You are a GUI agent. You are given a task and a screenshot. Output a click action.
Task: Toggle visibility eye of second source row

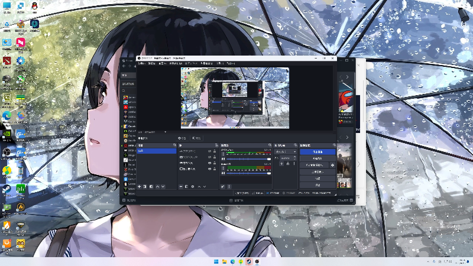pyautogui.click(x=210, y=157)
